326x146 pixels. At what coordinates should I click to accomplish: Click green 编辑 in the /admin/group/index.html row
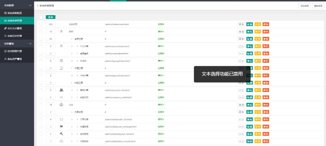coord(249,61)
